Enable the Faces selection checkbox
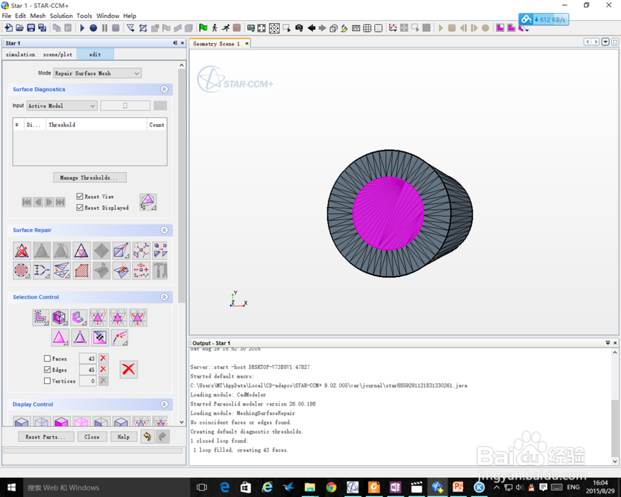This screenshot has width=621, height=497. pyautogui.click(x=47, y=358)
